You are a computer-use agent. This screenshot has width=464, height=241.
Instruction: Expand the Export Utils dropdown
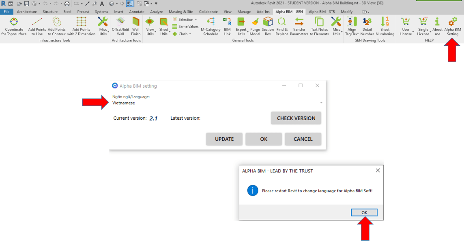pyautogui.click(x=241, y=26)
